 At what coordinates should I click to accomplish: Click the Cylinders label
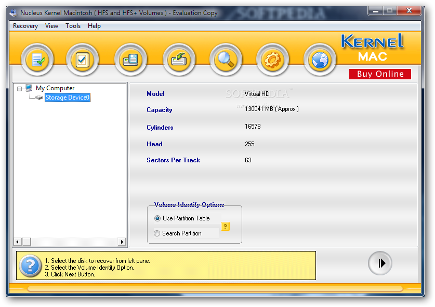pos(160,128)
